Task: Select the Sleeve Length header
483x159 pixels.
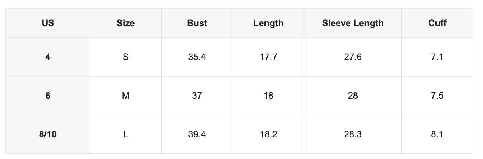Action: pyautogui.click(x=353, y=23)
